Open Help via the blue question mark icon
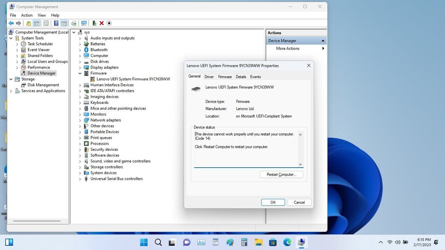Screen dimensions: 445x250 56,23
